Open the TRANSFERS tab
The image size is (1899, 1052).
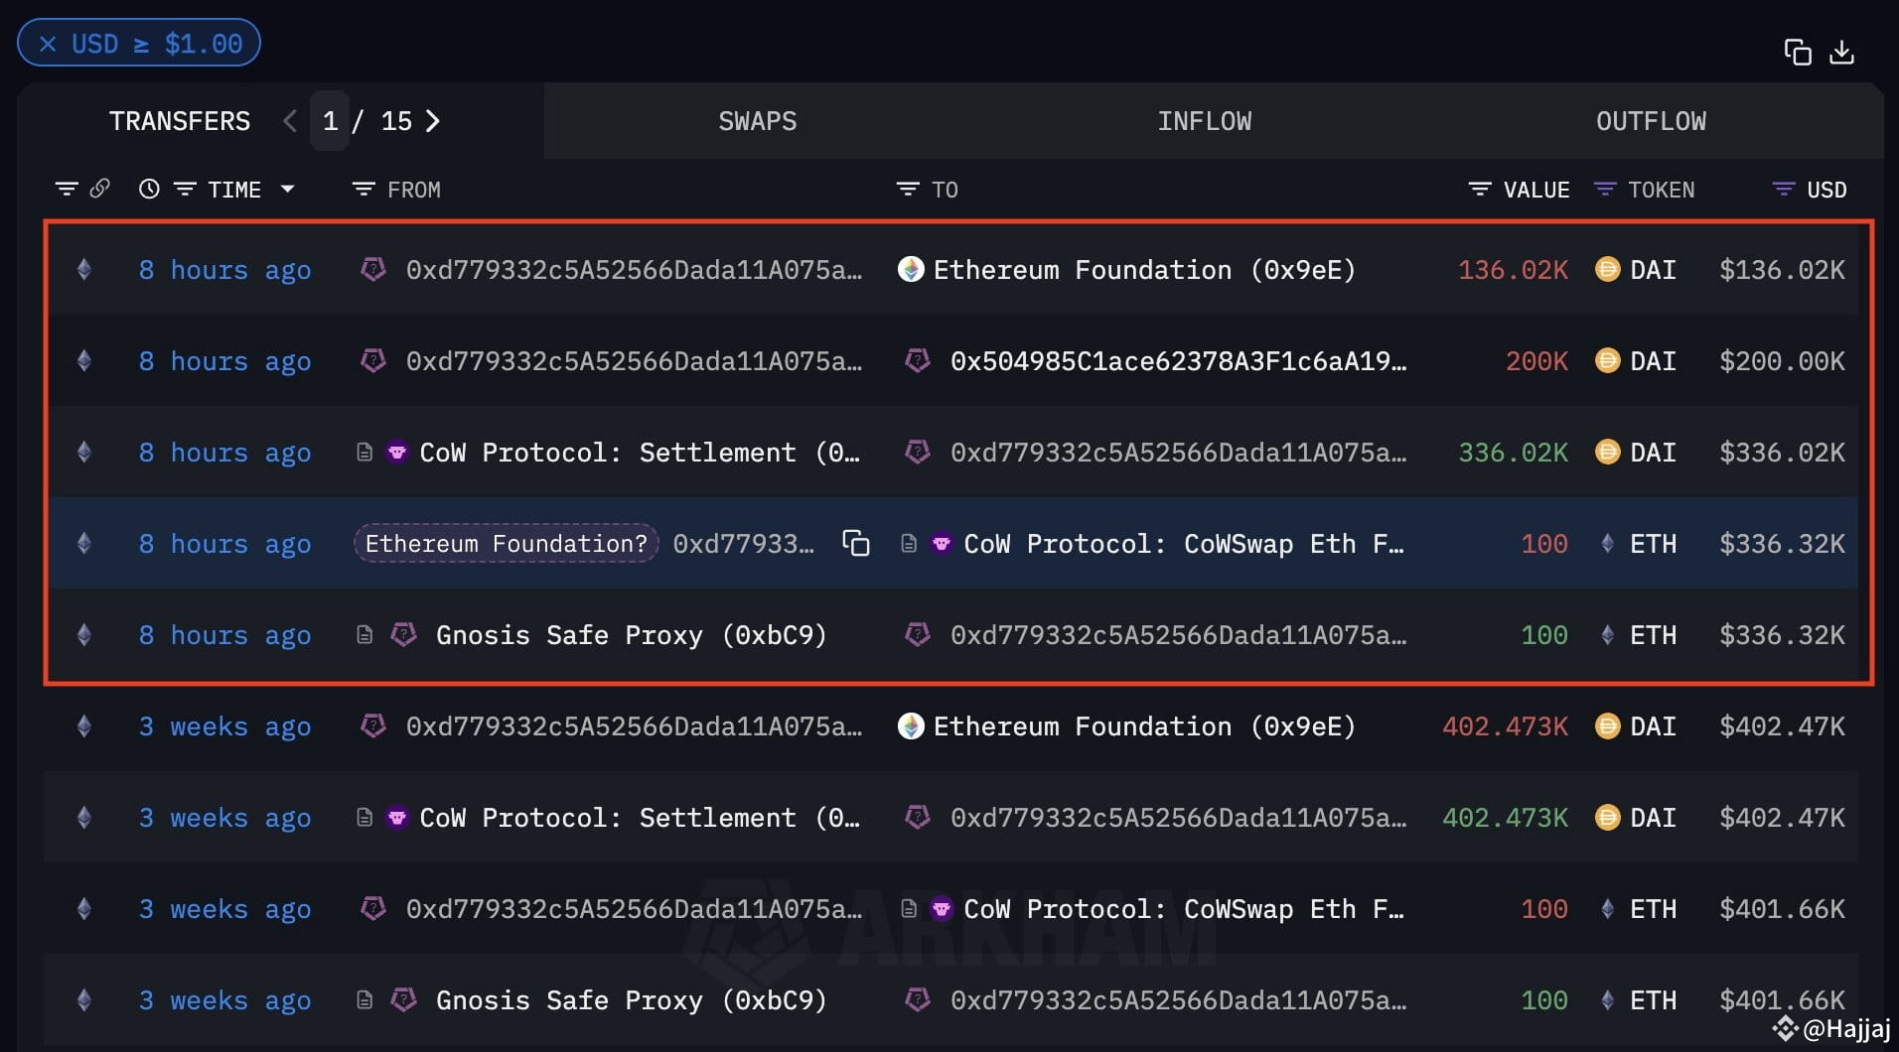pyautogui.click(x=180, y=121)
